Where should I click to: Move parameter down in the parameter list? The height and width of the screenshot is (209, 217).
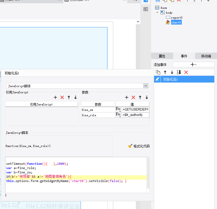(x=147, y=97)
